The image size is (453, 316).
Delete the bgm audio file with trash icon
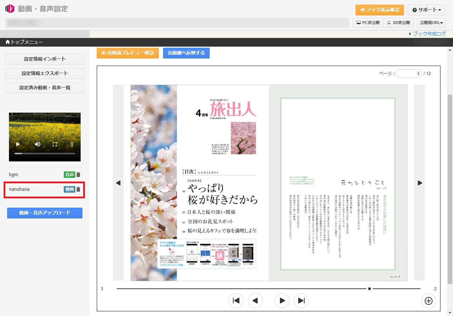click(78, 175)
